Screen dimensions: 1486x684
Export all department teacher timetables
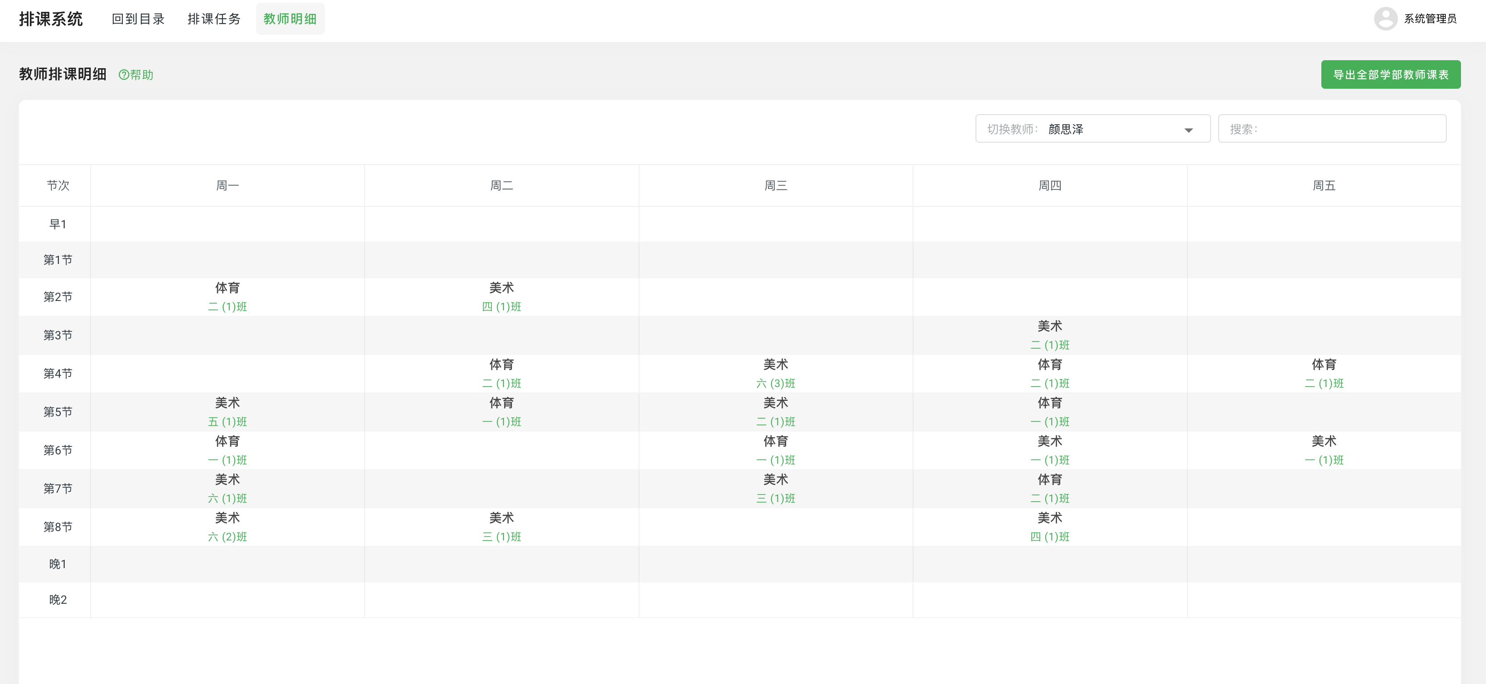(1390, 74)
